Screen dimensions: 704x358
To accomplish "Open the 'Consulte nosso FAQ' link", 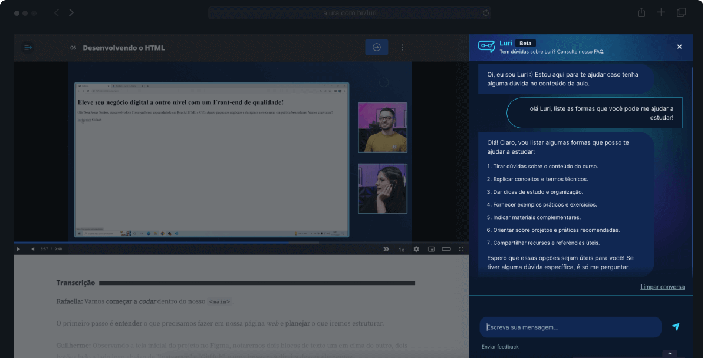I will point(580,52).
